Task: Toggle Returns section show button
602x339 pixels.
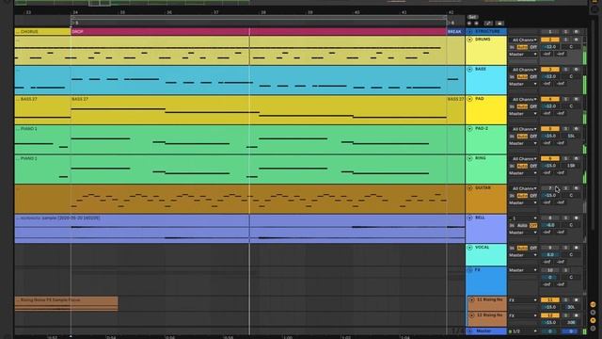Action: click(594, 313)
